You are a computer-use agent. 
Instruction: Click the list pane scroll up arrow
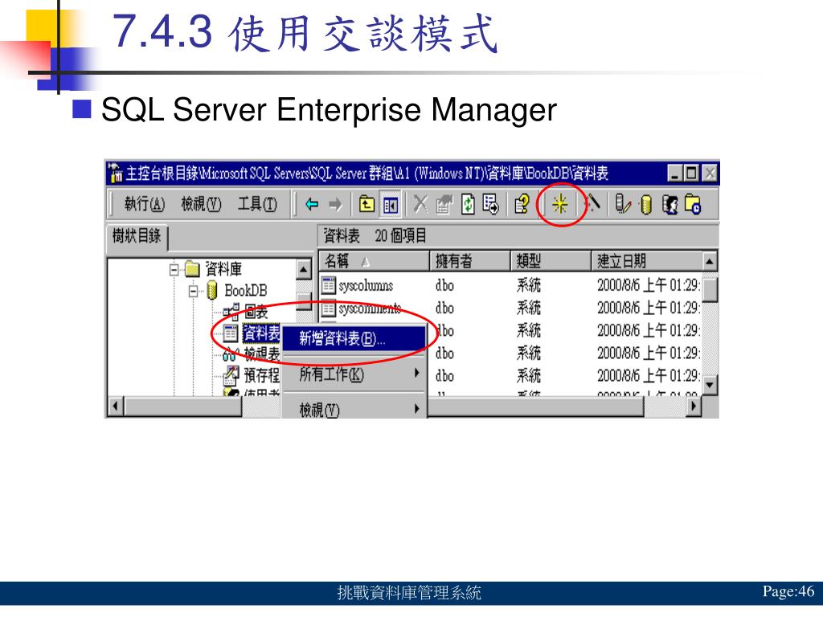(710, 261)
